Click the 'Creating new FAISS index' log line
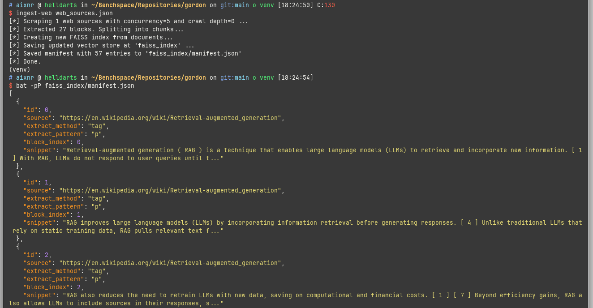Image resolution: width=593 pixels, height=308 pixels. [x=91, y=38]
